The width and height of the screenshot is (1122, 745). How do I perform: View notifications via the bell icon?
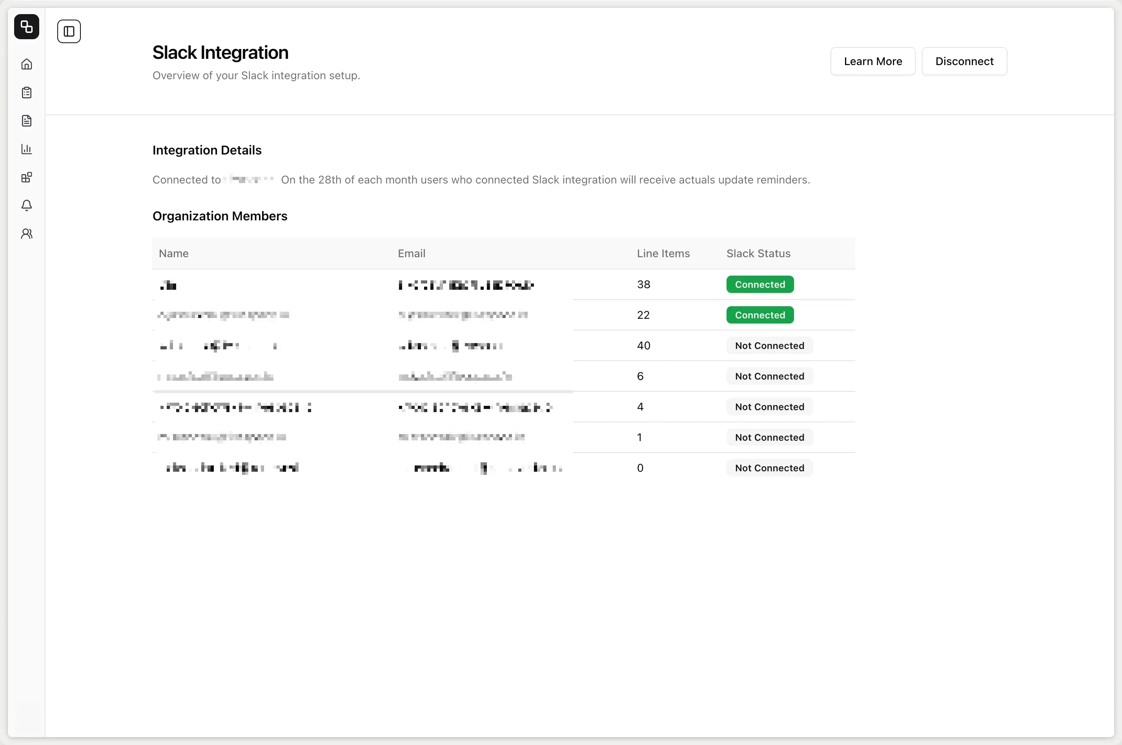(x=27, y=205)
